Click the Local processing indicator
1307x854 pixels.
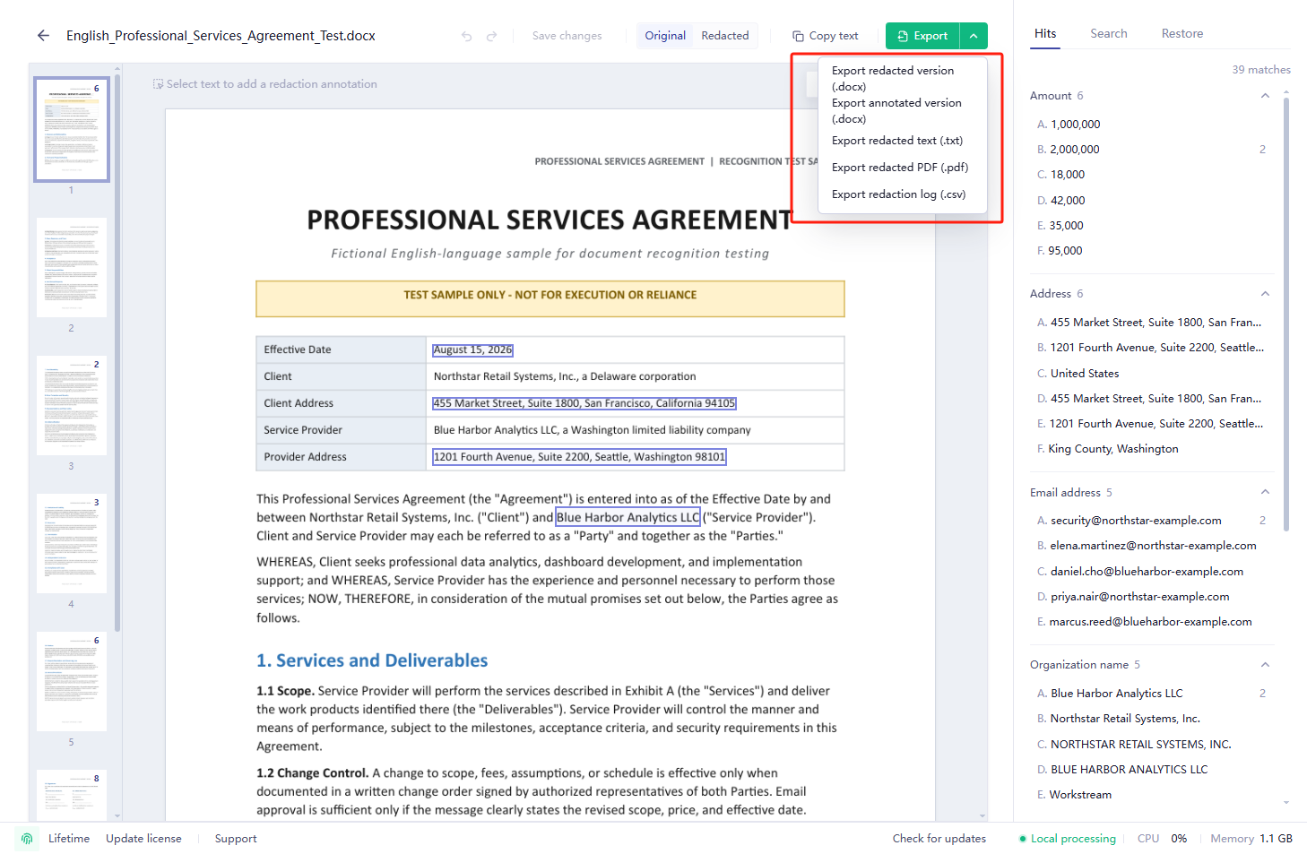1068,839
